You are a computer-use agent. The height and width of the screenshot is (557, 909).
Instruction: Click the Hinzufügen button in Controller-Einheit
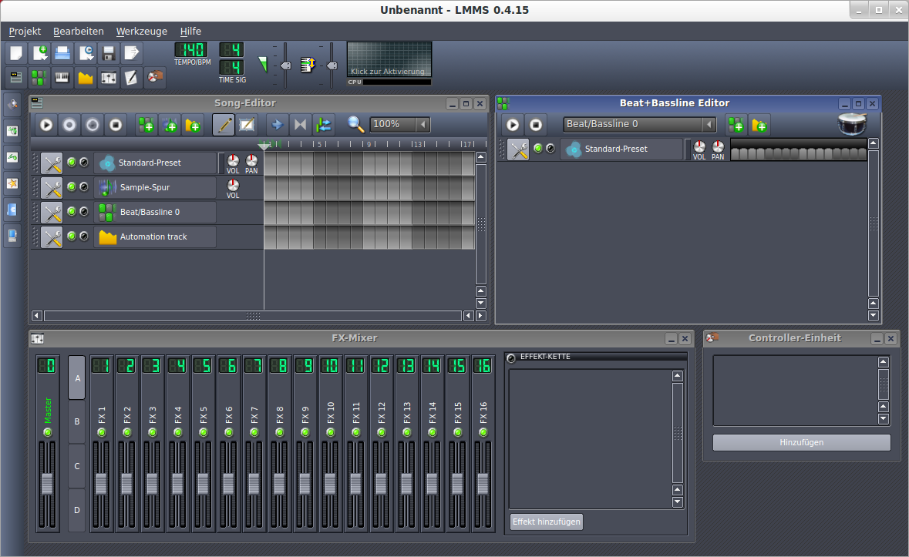click(x=801, y=442)
